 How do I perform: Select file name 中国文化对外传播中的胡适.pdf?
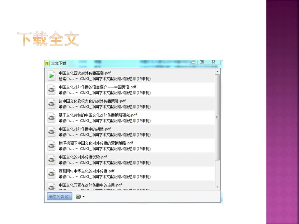pos(85,129)
